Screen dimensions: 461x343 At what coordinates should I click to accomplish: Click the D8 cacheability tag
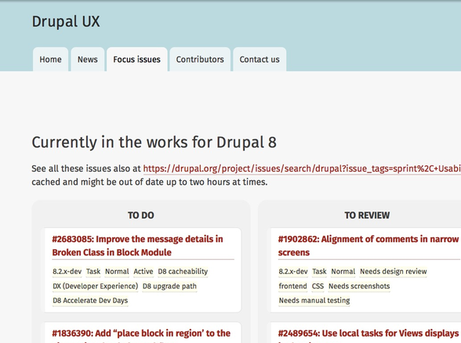(183, 271)
